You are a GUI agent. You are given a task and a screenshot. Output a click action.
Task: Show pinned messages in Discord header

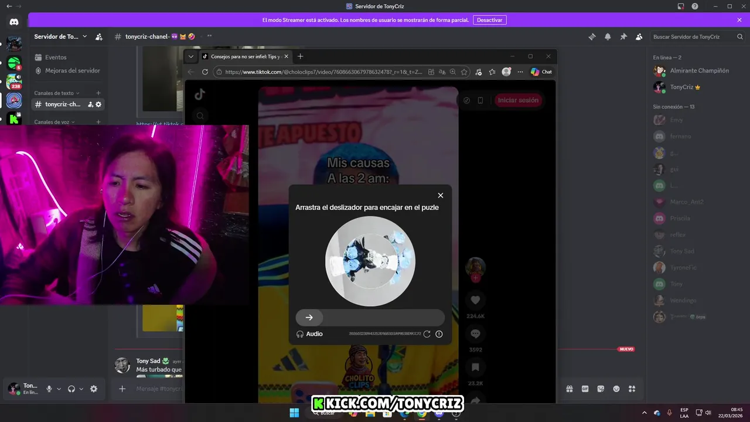[623, 36]
